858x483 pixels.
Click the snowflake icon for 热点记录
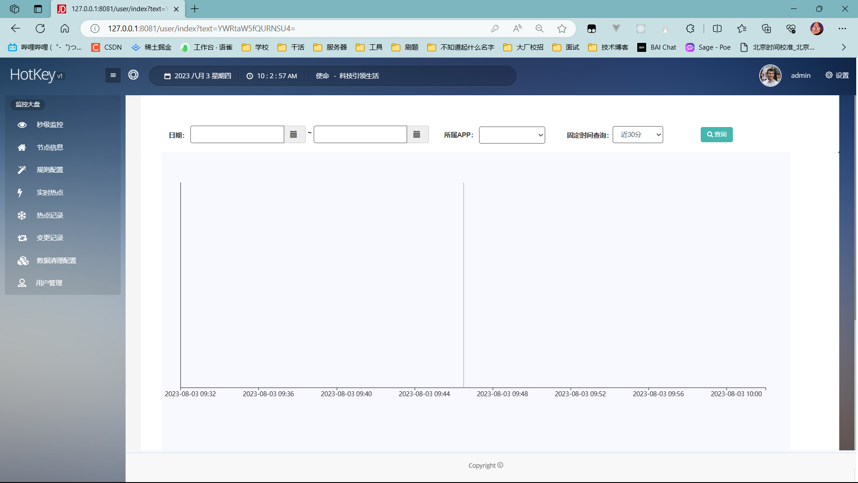[x=22, y=216]
